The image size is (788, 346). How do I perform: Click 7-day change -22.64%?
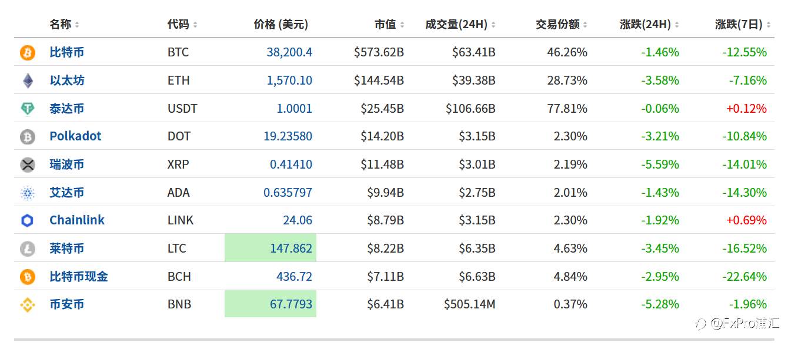744,277
